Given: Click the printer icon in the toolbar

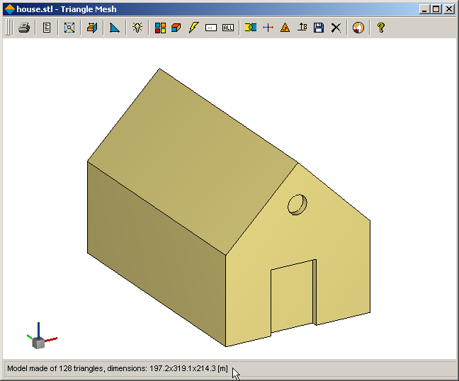Looking at the screenshot, I should pyautogui.click(x=24, y=28).
